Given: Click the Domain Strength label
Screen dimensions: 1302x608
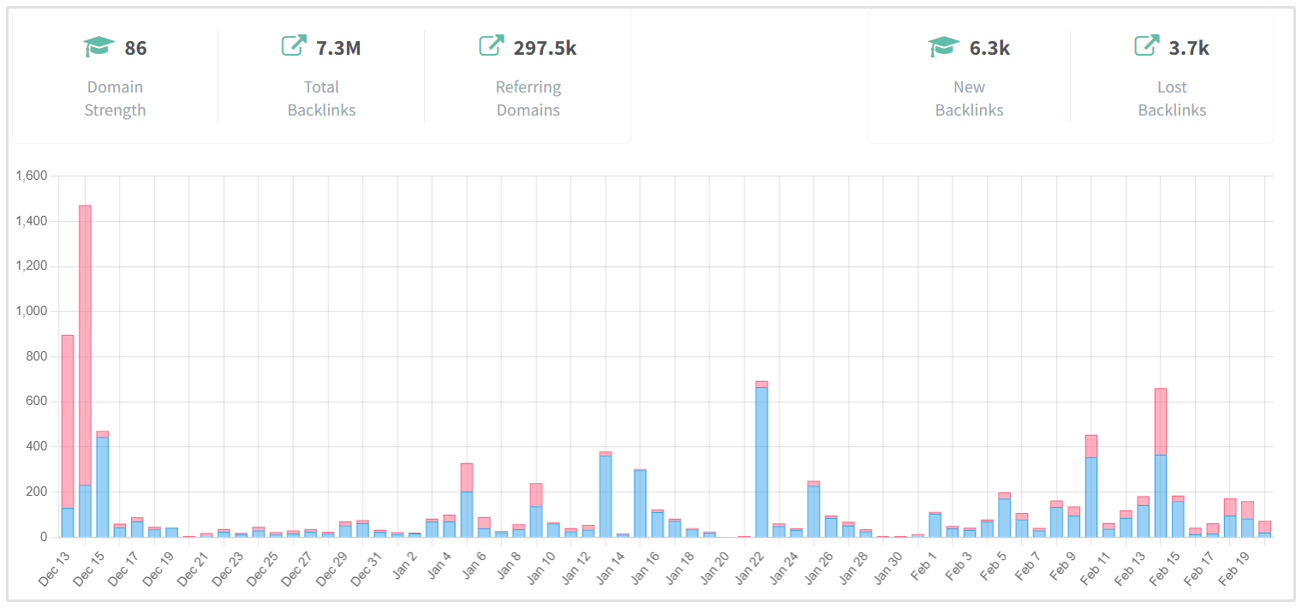Looking at the screenshot, I should pos(115,98).
